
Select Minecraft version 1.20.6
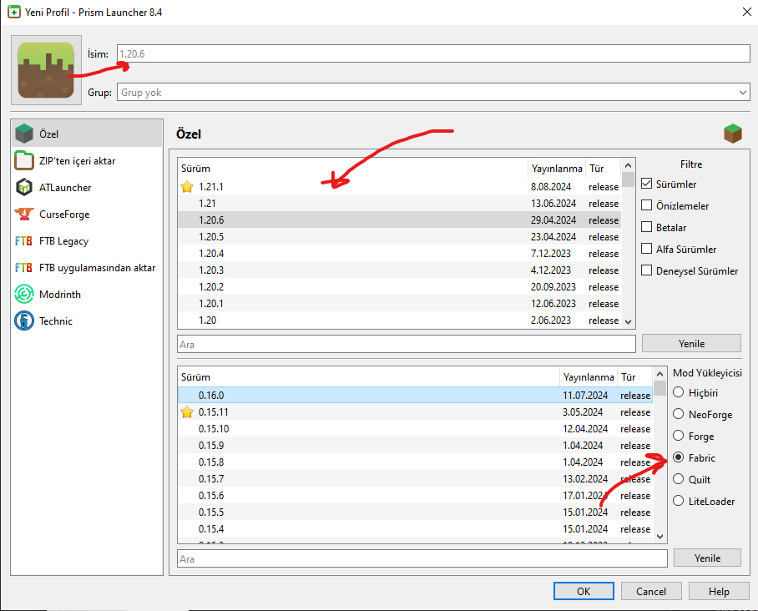pos(400,220)
